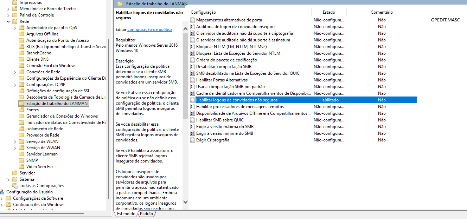This screenshot has width=467, height=219.
Task: Click the description pane scroll down arrow
Action: 186,202
